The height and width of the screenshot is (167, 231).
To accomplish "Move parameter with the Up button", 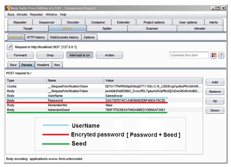I will pos(215,101).
